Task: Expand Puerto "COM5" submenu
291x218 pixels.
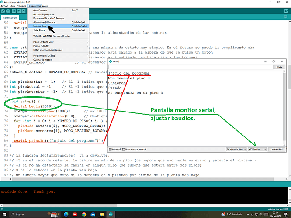Action: point(58,46)
